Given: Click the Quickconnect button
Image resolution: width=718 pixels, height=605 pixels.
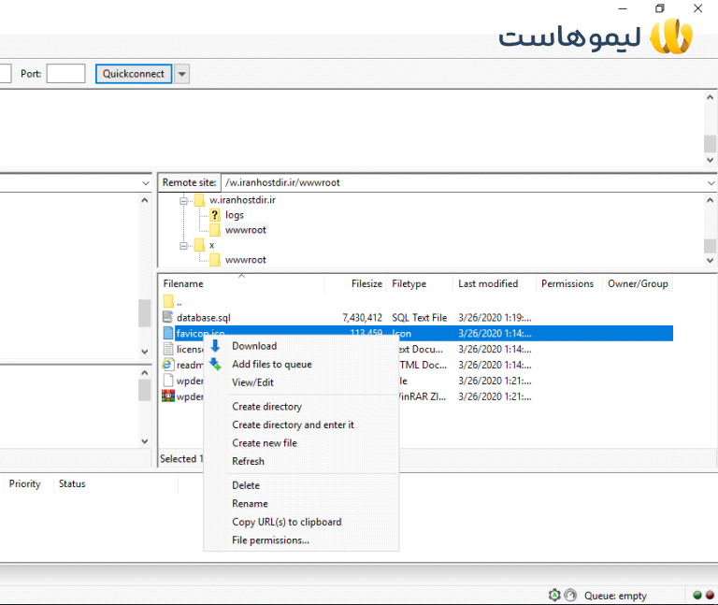Looking at the screenshot, I should tap(134, 74).
